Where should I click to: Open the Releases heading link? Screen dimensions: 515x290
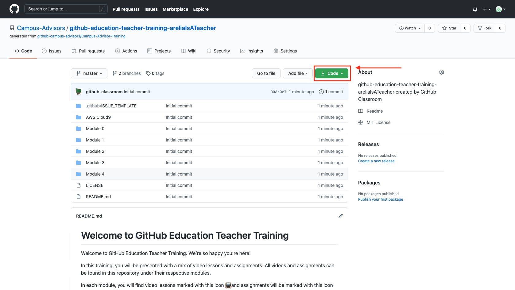[368, 144]
